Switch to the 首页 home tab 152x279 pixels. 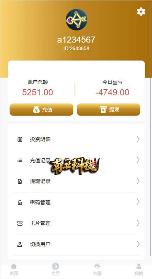click(14, 269)
